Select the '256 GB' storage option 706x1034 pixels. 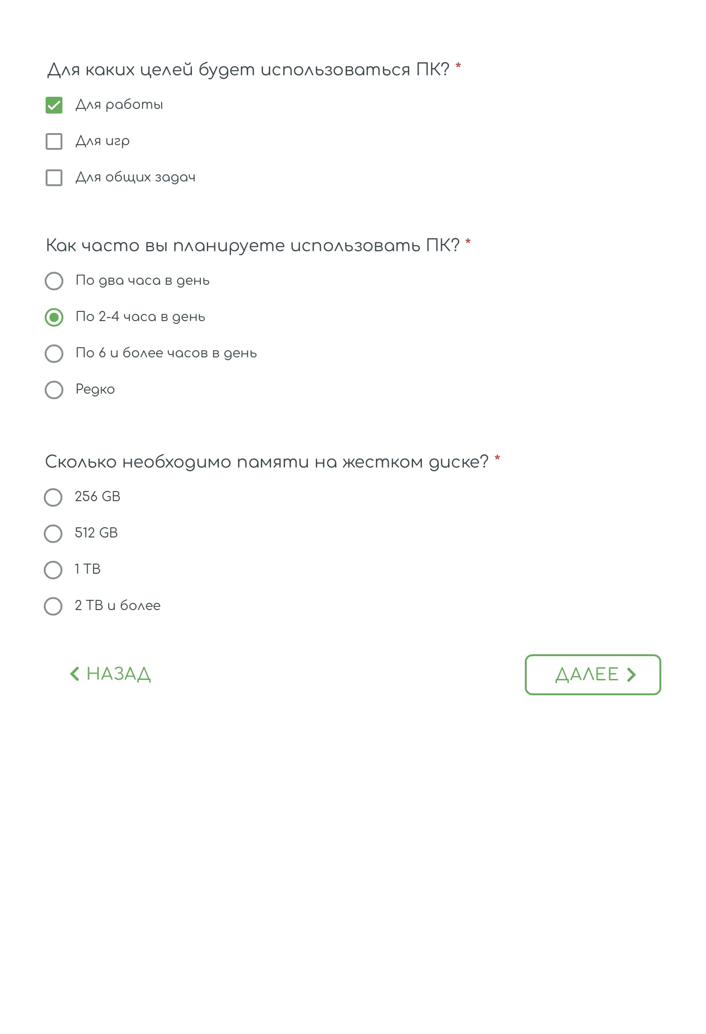coord(52,497)
